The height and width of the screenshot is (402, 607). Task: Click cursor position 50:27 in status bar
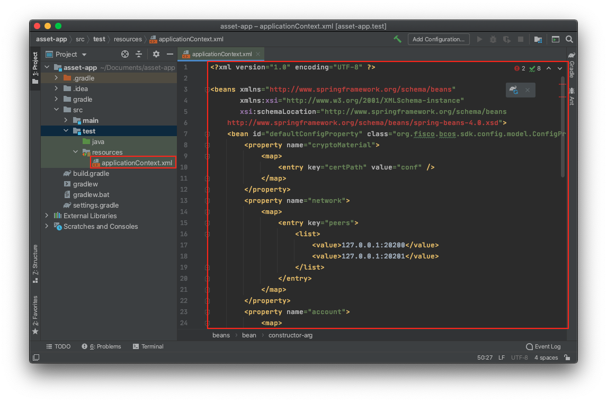click(x=485, y=358)
